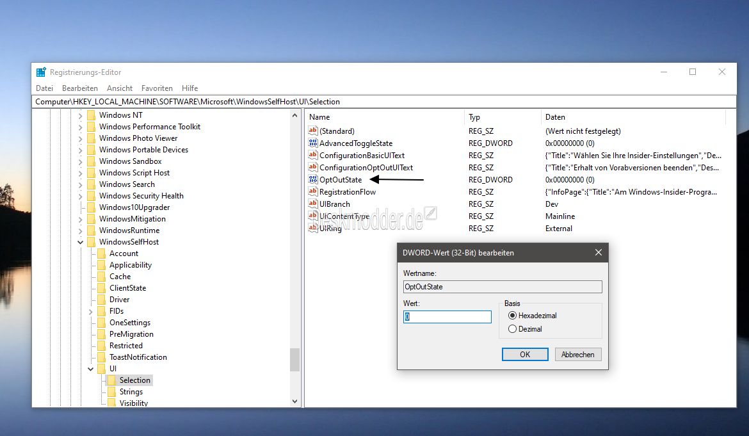Expand the Windows NT key
Viewport: 749px width, 436px height.
tap(80, 116)
